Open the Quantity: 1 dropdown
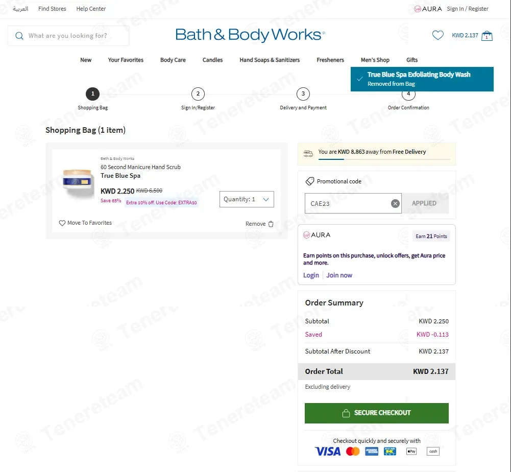The height and width of the screenshot is (472, 511). 247,199
